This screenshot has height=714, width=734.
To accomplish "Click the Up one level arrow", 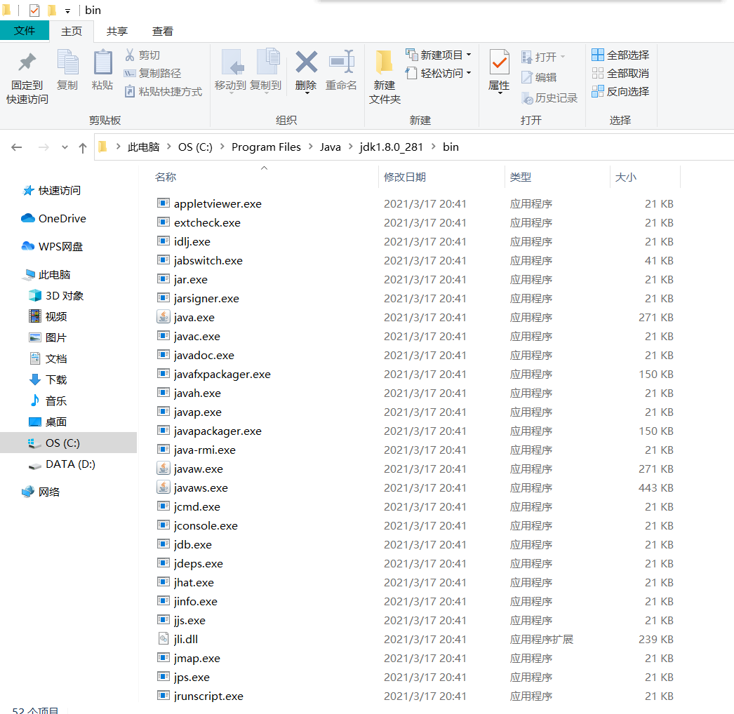I will [83, 148].
